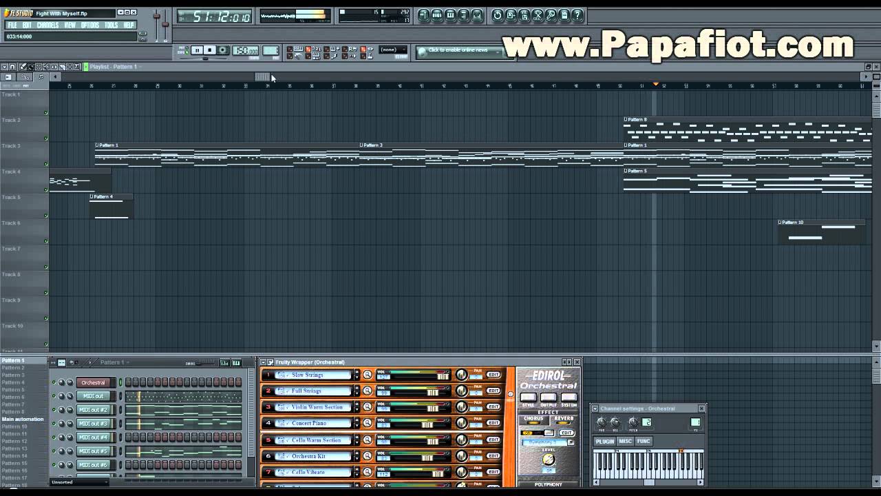Mute Track 3 with its green dot
Viewport: 881px width, 496px height.
pyautogui.click(x=46, y=164)
